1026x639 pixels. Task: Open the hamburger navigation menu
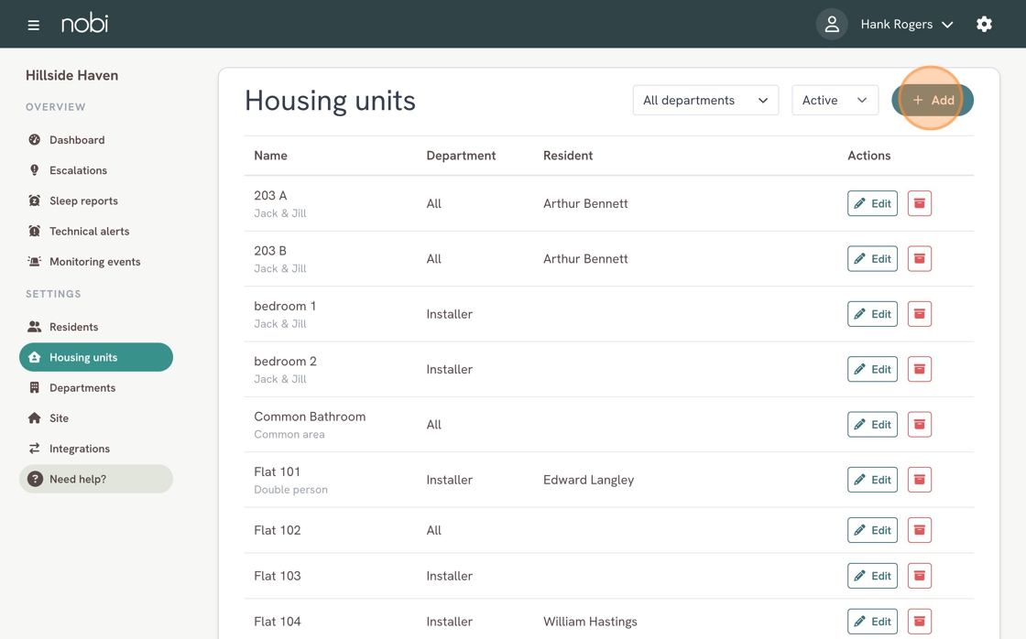click(33, 25)
